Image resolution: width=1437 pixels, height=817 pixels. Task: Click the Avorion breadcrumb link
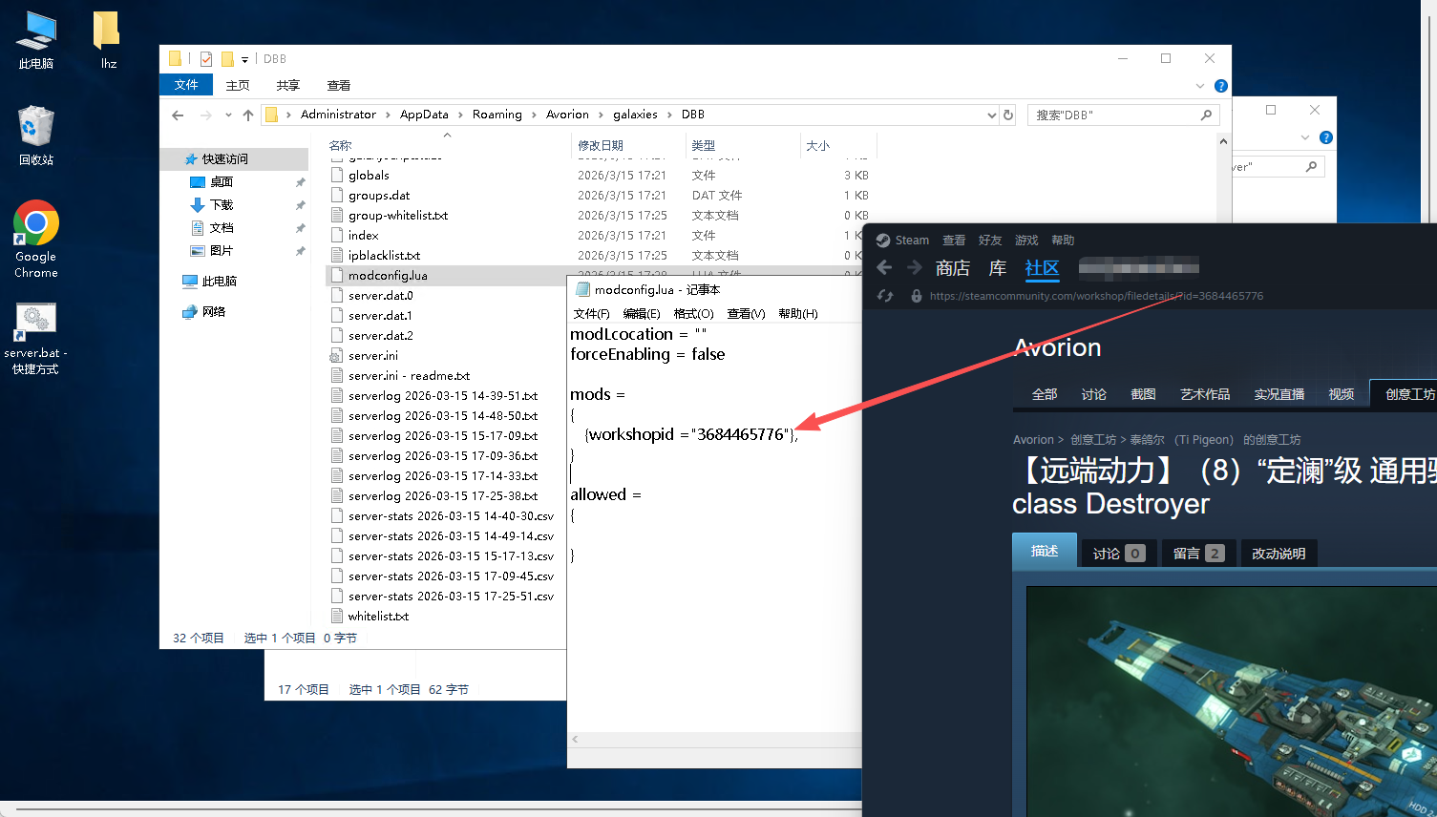pyautogui.click(x=1033, y=440)
